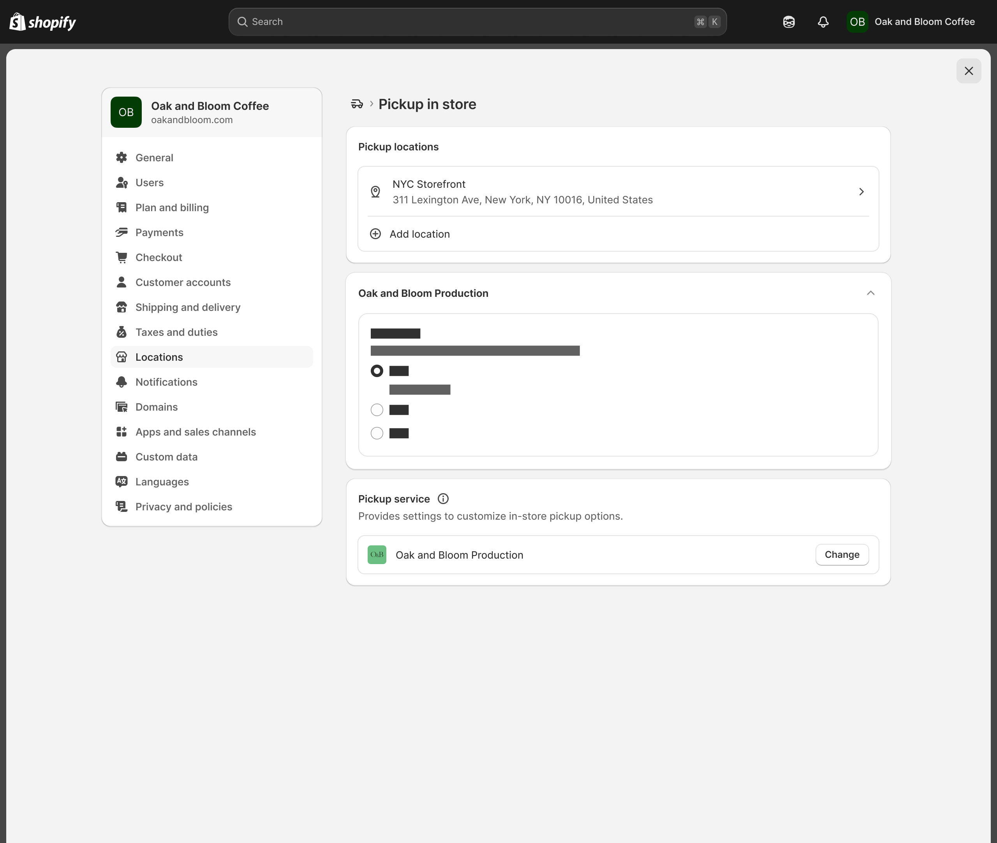Screen dimensions: 997x843
Task: Click the 311 Lexington Ave address text
Action: click(x=523, y=200)
